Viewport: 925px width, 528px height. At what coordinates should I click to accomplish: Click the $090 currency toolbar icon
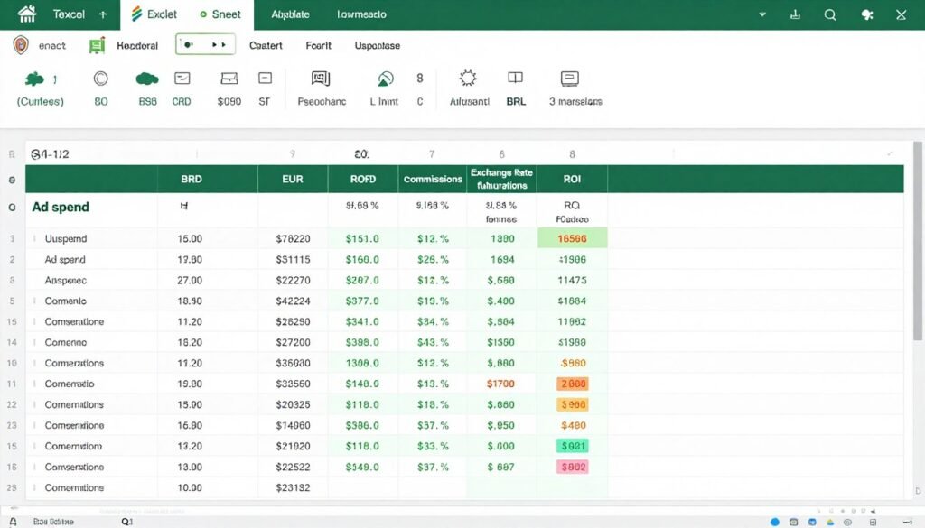pos(229,79)
